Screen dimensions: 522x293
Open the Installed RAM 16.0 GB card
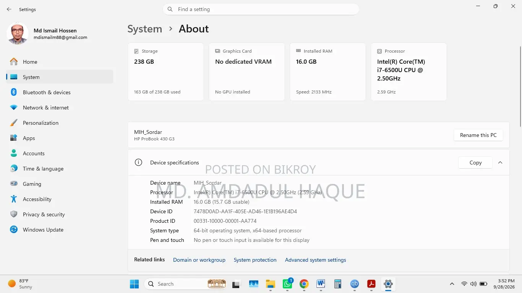pyautogui.click(x=328, y=72)
